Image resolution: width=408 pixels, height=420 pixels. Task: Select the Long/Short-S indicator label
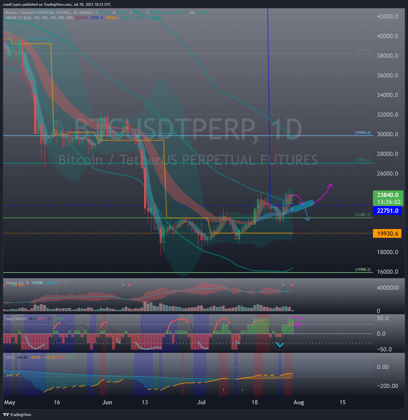coord(16,319)
